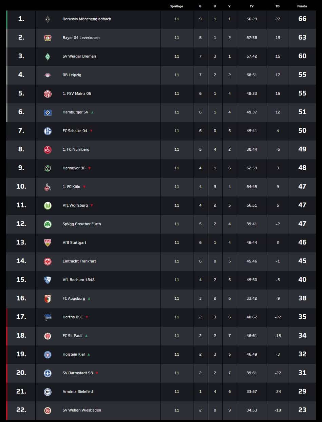
Task: Sort table by Punkte column header
Action: [302, 6]
